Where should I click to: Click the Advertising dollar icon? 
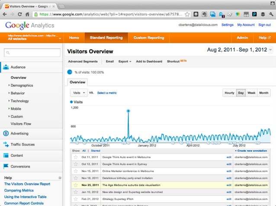[6, 134]
